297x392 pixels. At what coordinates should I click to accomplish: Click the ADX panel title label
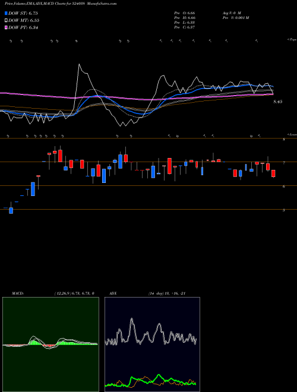[x=113, y=293]
